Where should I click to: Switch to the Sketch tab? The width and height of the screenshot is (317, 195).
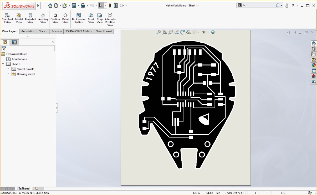43,31
